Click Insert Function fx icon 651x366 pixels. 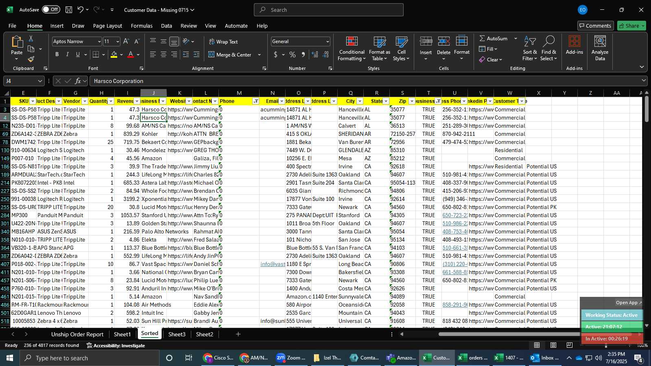(78, 81)
